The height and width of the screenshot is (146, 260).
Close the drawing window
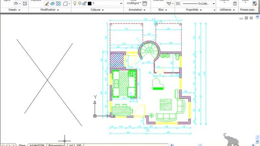251,18
